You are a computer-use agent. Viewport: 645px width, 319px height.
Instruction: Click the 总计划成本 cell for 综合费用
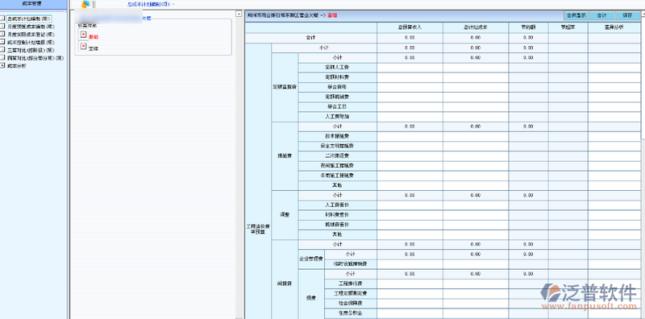[476, 87]
